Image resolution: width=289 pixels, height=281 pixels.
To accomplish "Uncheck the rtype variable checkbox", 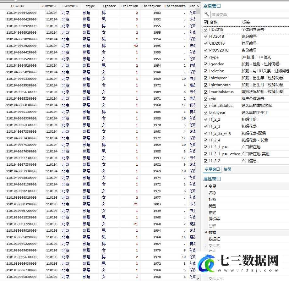I will (x=206, y=57).
